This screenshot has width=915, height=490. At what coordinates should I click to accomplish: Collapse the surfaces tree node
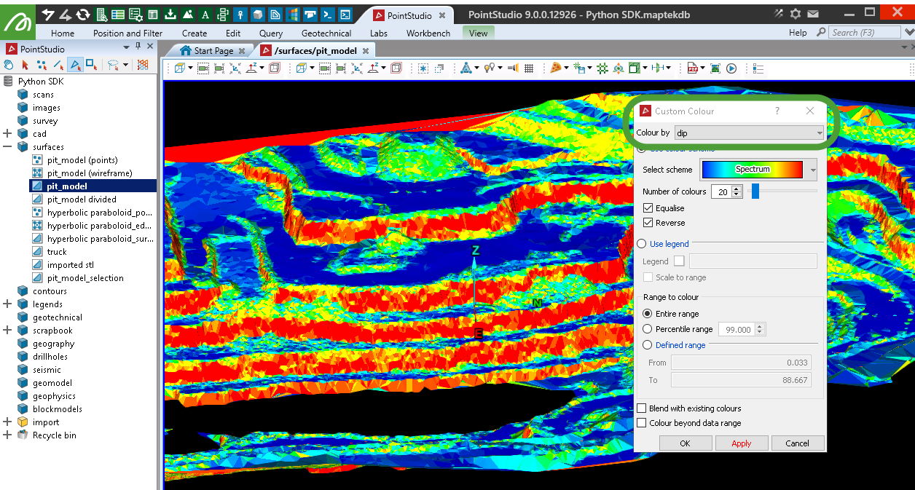point(7,147)
